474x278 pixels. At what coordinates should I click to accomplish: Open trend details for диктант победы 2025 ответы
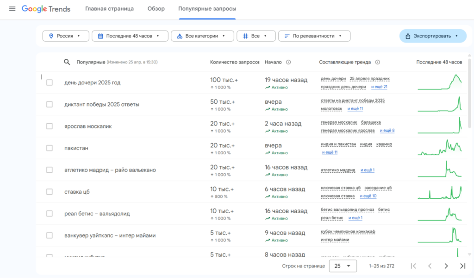tap(101, 104)
